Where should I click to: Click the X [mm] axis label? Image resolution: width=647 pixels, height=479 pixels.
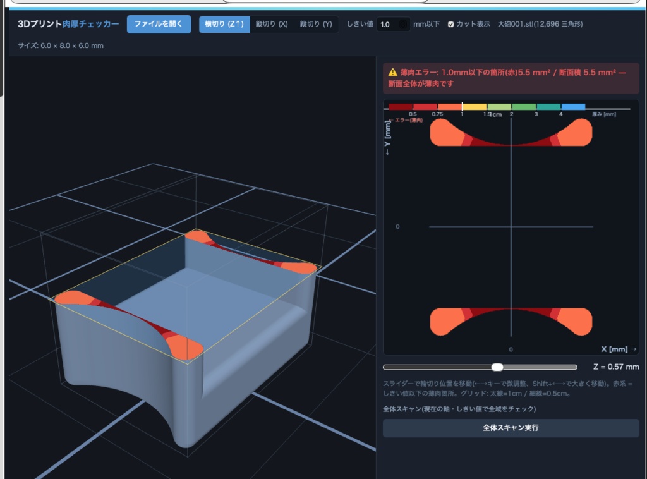click(x=619, y=349)
